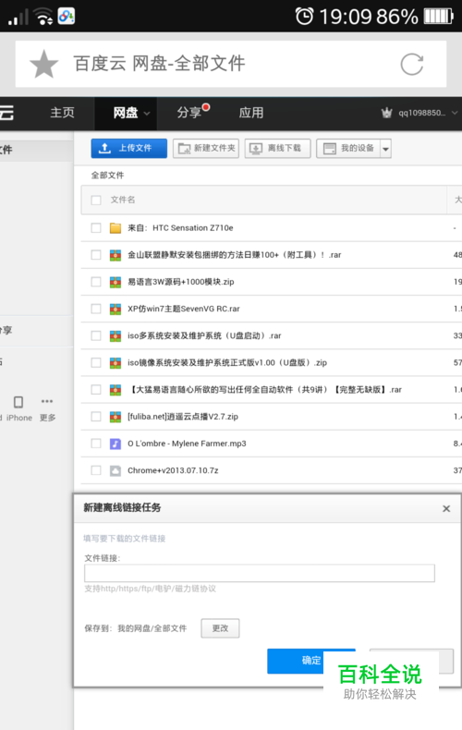Click archive icon of iso镜像系统 zip
This screenshot has width=462, height=730.
coord(115,363)
